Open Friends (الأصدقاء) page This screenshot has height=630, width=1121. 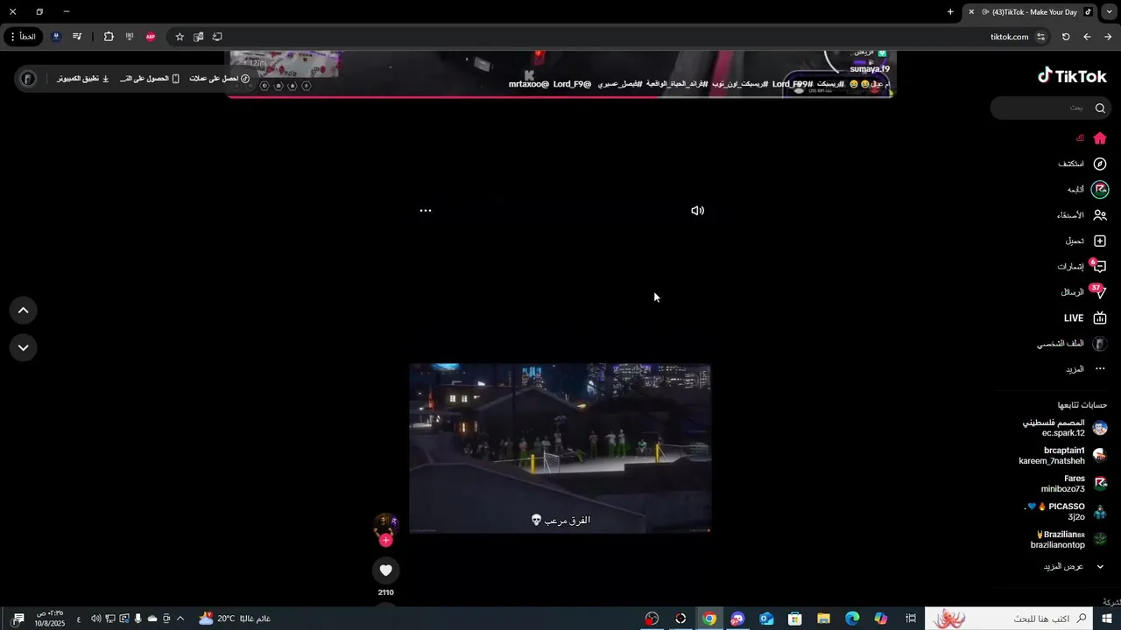tap(1082, 215)
